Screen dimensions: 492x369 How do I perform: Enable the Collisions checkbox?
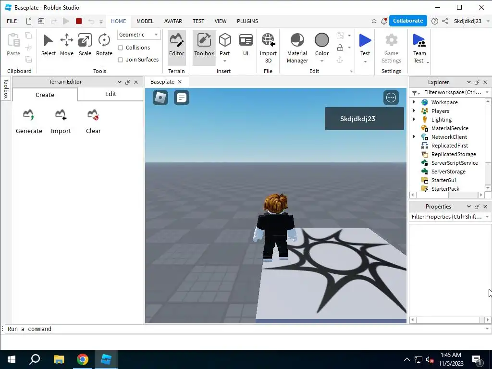click(x=120, y=48)
